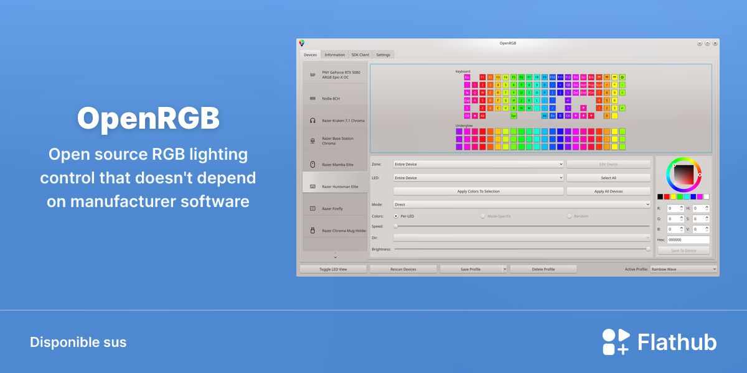Open the Save Profile arrow menu
This screenshot has width=747, height=373.
click(x=504, y=269)
